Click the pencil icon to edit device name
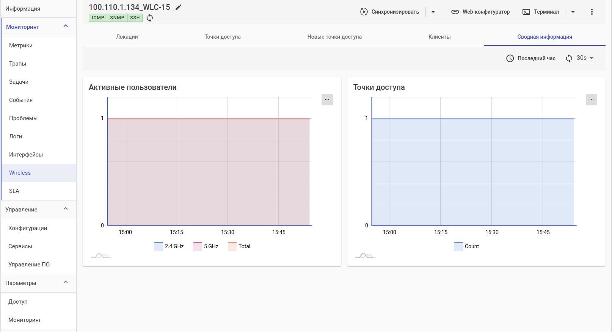 (x=178, y=7)
